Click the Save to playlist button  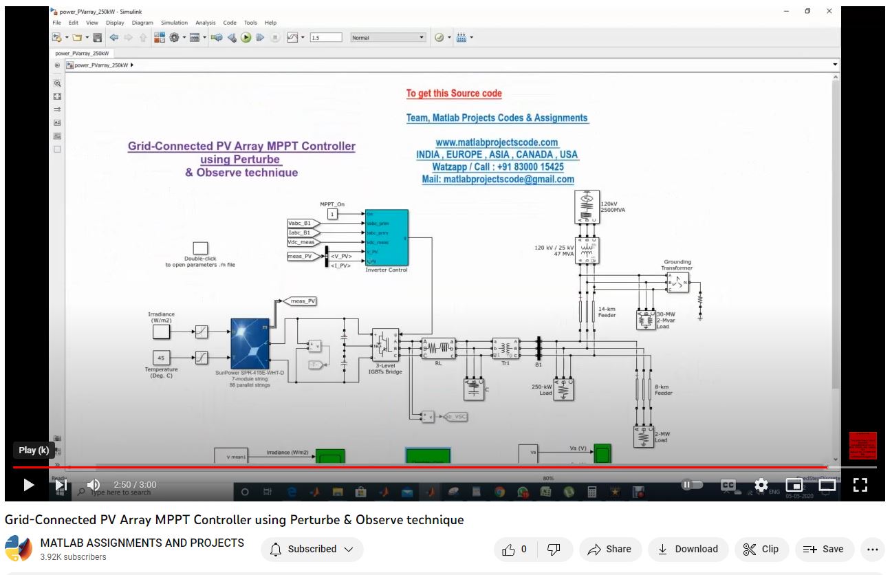pyautogui.click(x=824, y=549)
